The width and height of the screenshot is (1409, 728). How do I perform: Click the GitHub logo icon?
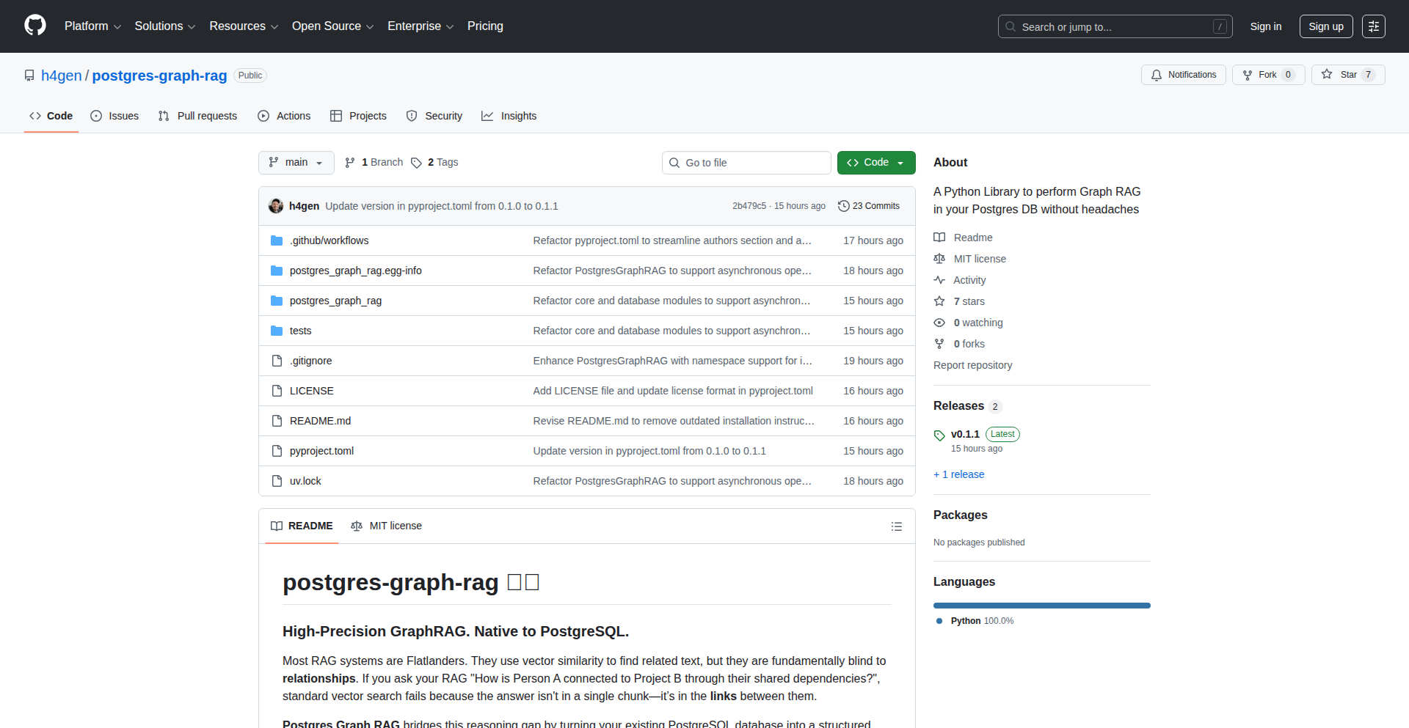[x=34, y=26]
